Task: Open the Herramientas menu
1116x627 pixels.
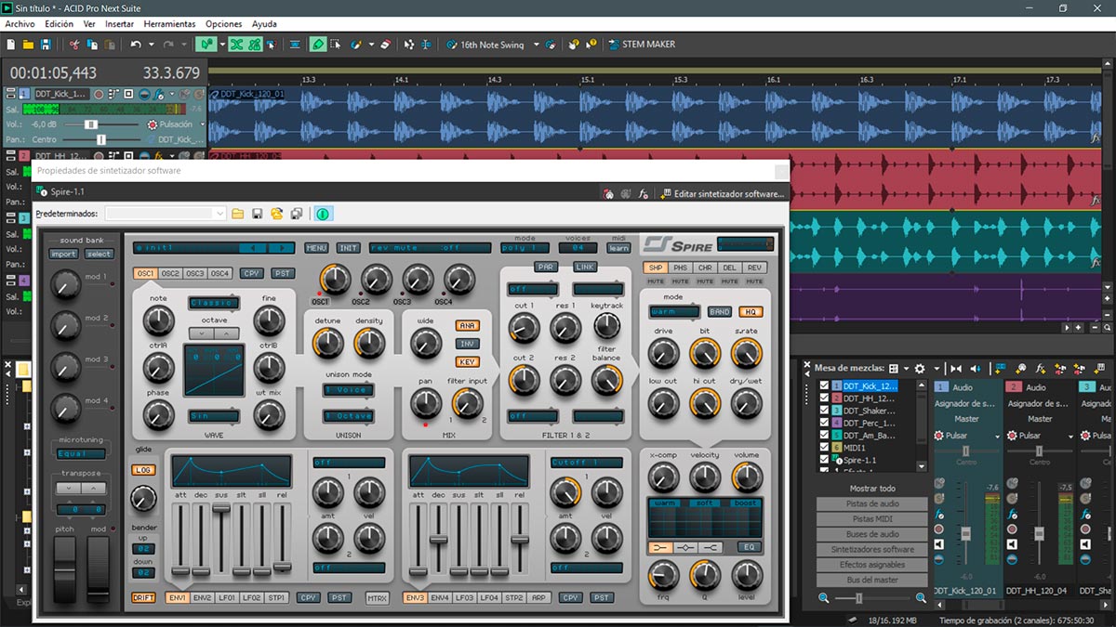Action: pyautogui.click(x=170, y=24)
